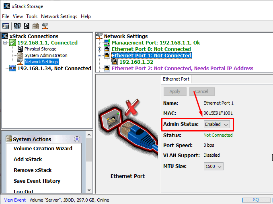Click the disconnected icon beside 192.168.1.34

click(x=12, y=68)
